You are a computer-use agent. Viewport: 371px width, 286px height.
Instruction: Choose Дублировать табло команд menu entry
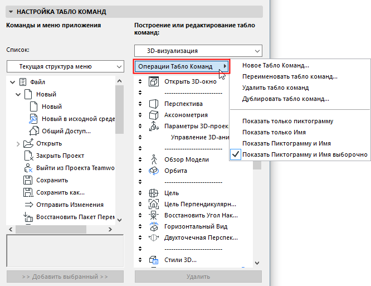[x=285, y=99]
